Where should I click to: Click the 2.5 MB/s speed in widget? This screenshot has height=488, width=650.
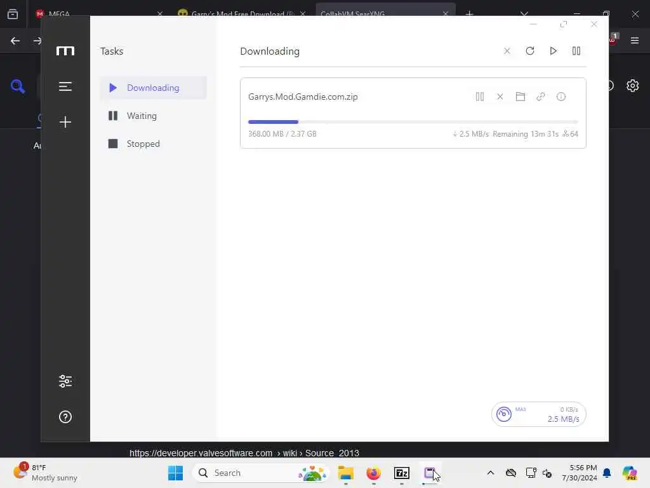pos(564,419)
